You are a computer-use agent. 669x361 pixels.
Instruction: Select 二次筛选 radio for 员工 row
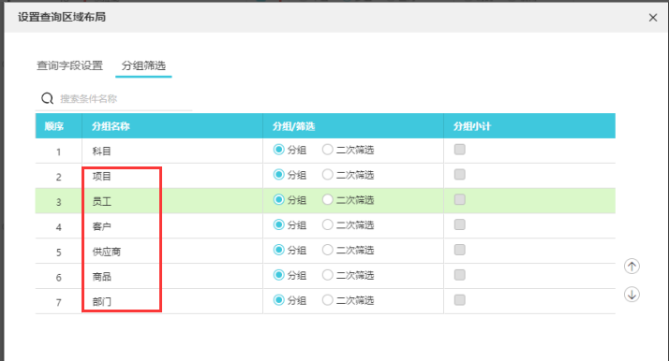point(328,199)
